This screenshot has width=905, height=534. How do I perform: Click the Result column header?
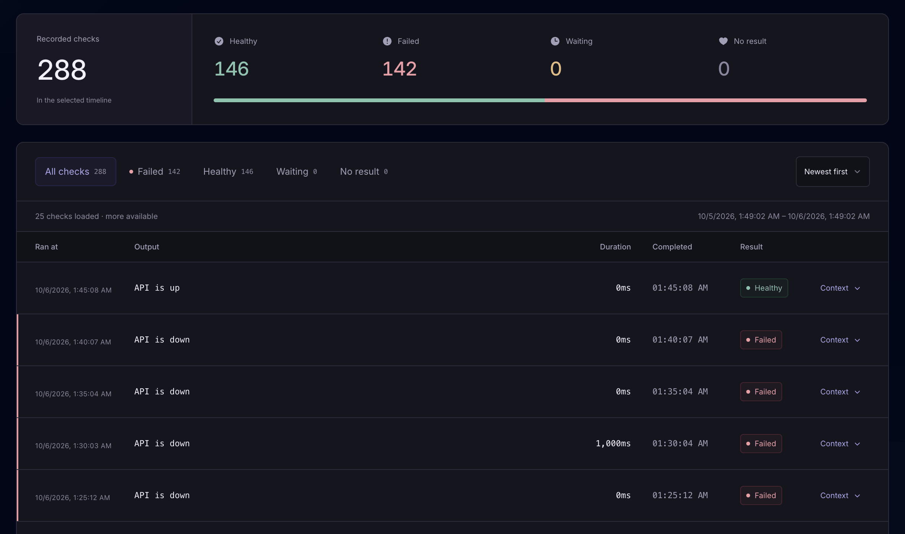point(752,247)
